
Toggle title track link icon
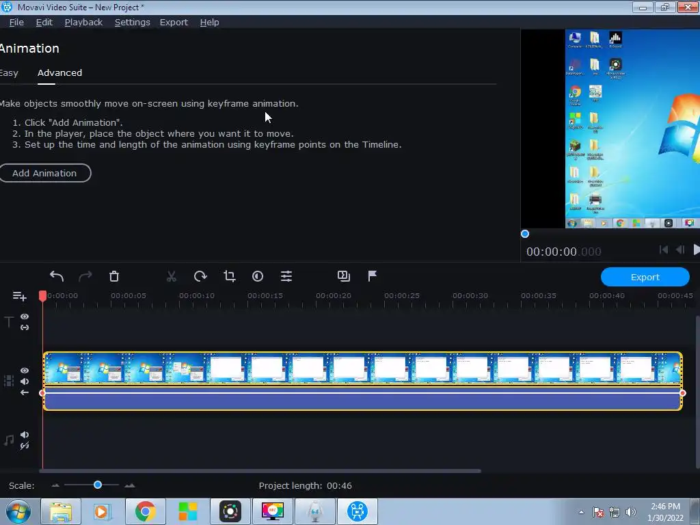pyautogui.click(x=25, y=327)
